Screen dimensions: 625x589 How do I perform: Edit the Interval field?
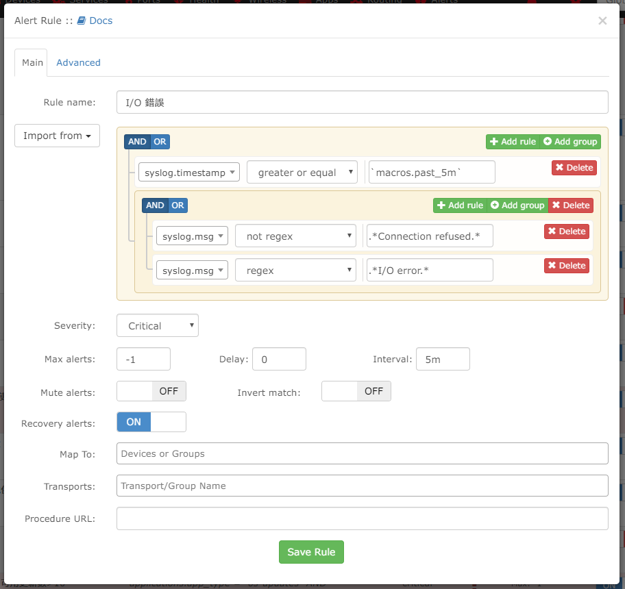(x=443, y=359)
